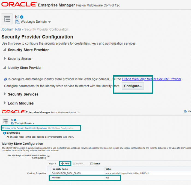191x185 pixels.
Task: Click the WebLogic Domain icon in upper header
Action: coord(17,22)
